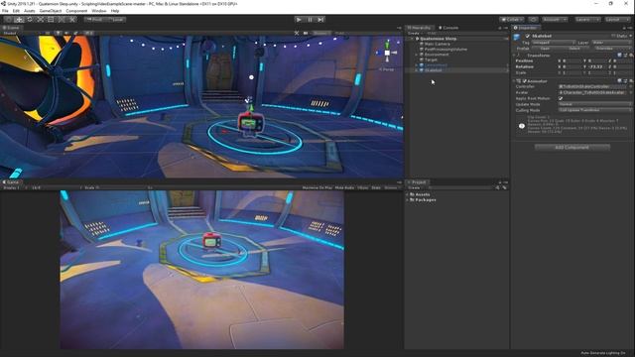Toggle the Local/Global handle button
Screen dimensions: 635x357
tap(116, 20)
